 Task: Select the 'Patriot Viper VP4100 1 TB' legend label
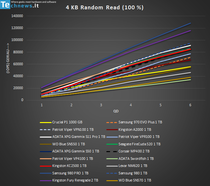tap(73, 159)
